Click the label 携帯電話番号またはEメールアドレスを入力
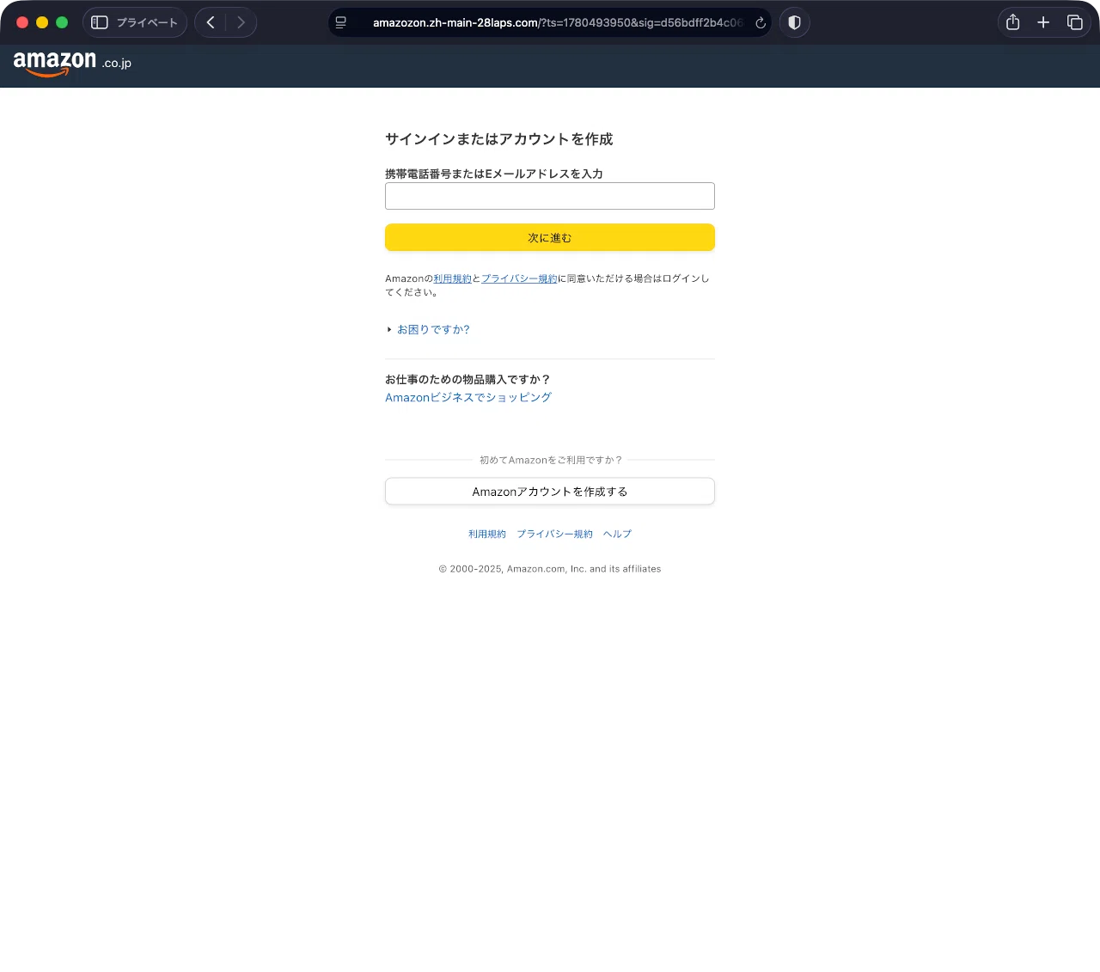Viewport: 1100px width, 972px height. (494, 174)
